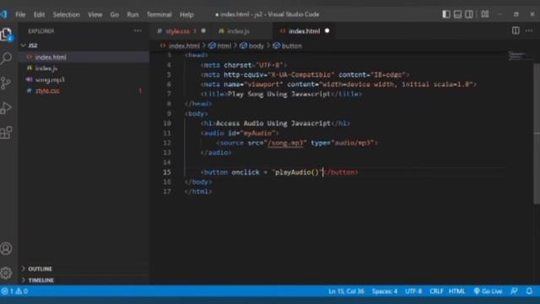Click the title text 'Play Song Using Javascript'
This screenshot has width=540, height=304.
279,94
